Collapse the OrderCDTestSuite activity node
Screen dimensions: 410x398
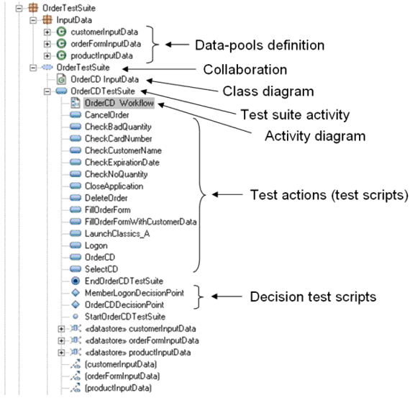(47, 91)
